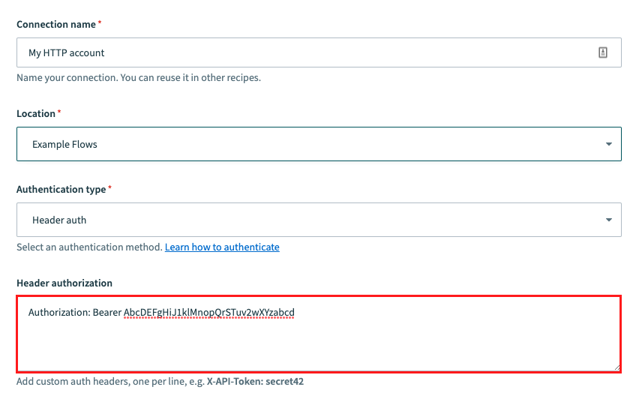This screenshot has width=642, height=396.
Task: Click the 'Add custom auth headers' hint text
Action: click(x=160, y=382)
